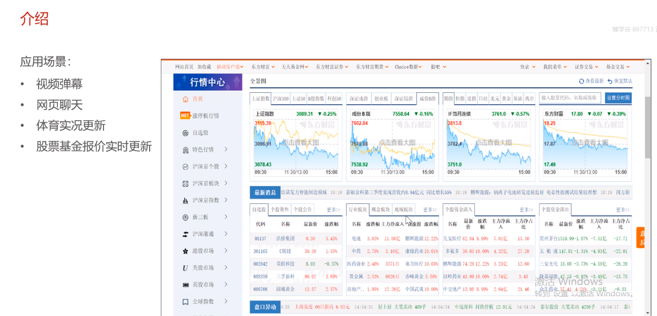
Task: Select the 创业板 tab
Action: (381, 98)
